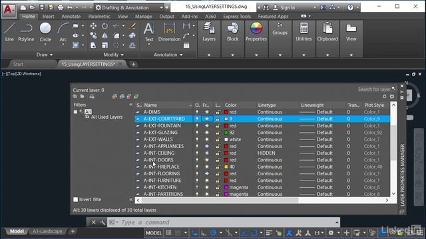Select the Line tool
426x239 pixels.
click(9, 32)
